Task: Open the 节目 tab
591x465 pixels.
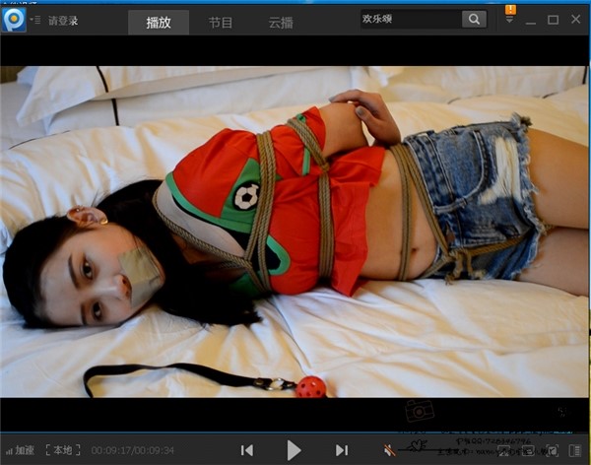Action: pos(221,21)
